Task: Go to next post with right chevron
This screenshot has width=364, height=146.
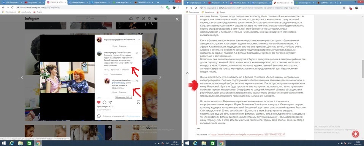Action: (x=160, y=78)
